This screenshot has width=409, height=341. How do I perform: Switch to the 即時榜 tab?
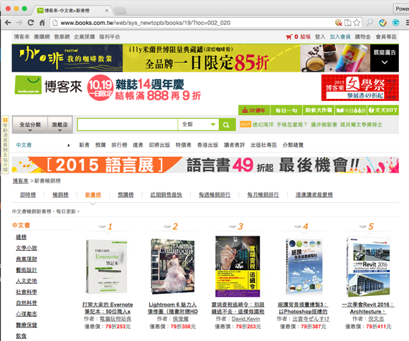pyautogui.click(x=28, y=195)
